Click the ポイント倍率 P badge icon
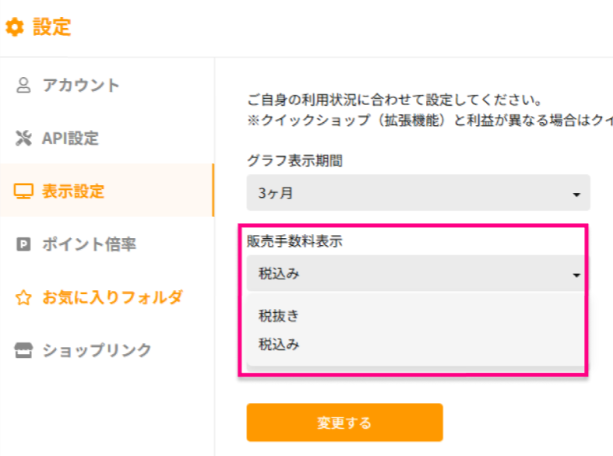This screenshot has height=456, width=613. [x=23, y=244]
